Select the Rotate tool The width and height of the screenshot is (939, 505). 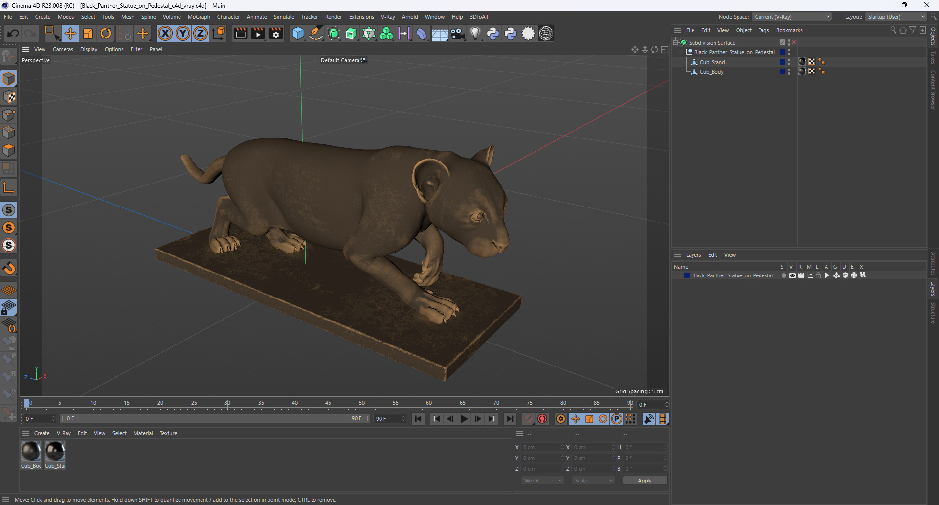click(x=106, y=33)
